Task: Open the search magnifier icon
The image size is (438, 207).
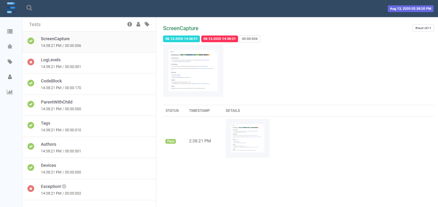Action: (x=29, y=8)
